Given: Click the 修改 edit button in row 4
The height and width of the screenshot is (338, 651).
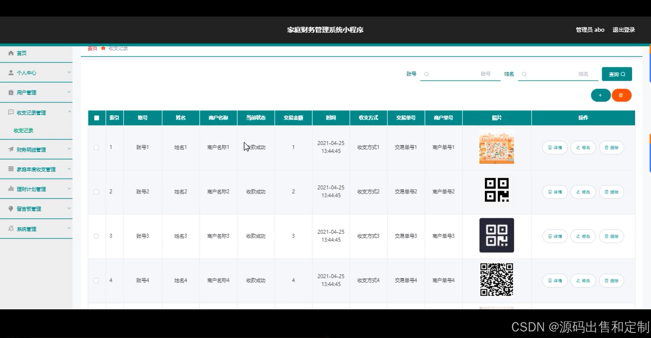Looking at the screenshot, I should pyautogui.click(x=583, y=281).
